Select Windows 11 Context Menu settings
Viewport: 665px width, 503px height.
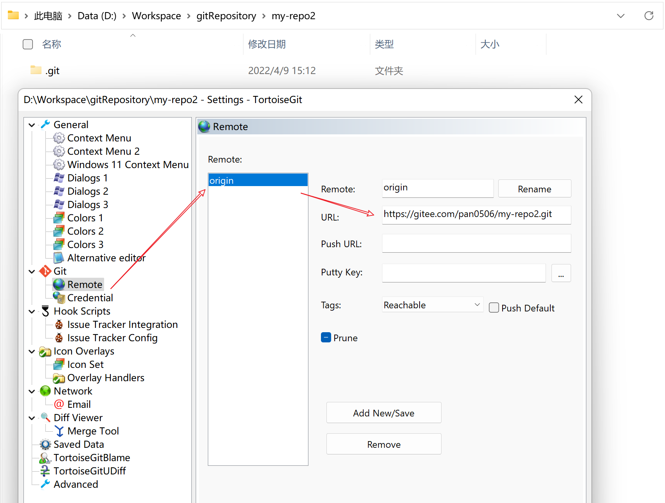pos(128,165)
